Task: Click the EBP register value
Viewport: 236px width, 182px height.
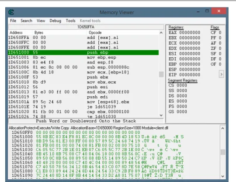Action: [x=190, y=64]
